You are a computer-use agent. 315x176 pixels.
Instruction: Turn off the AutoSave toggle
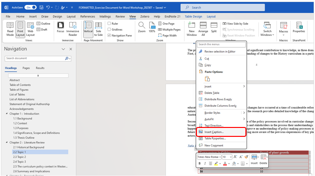30,7
